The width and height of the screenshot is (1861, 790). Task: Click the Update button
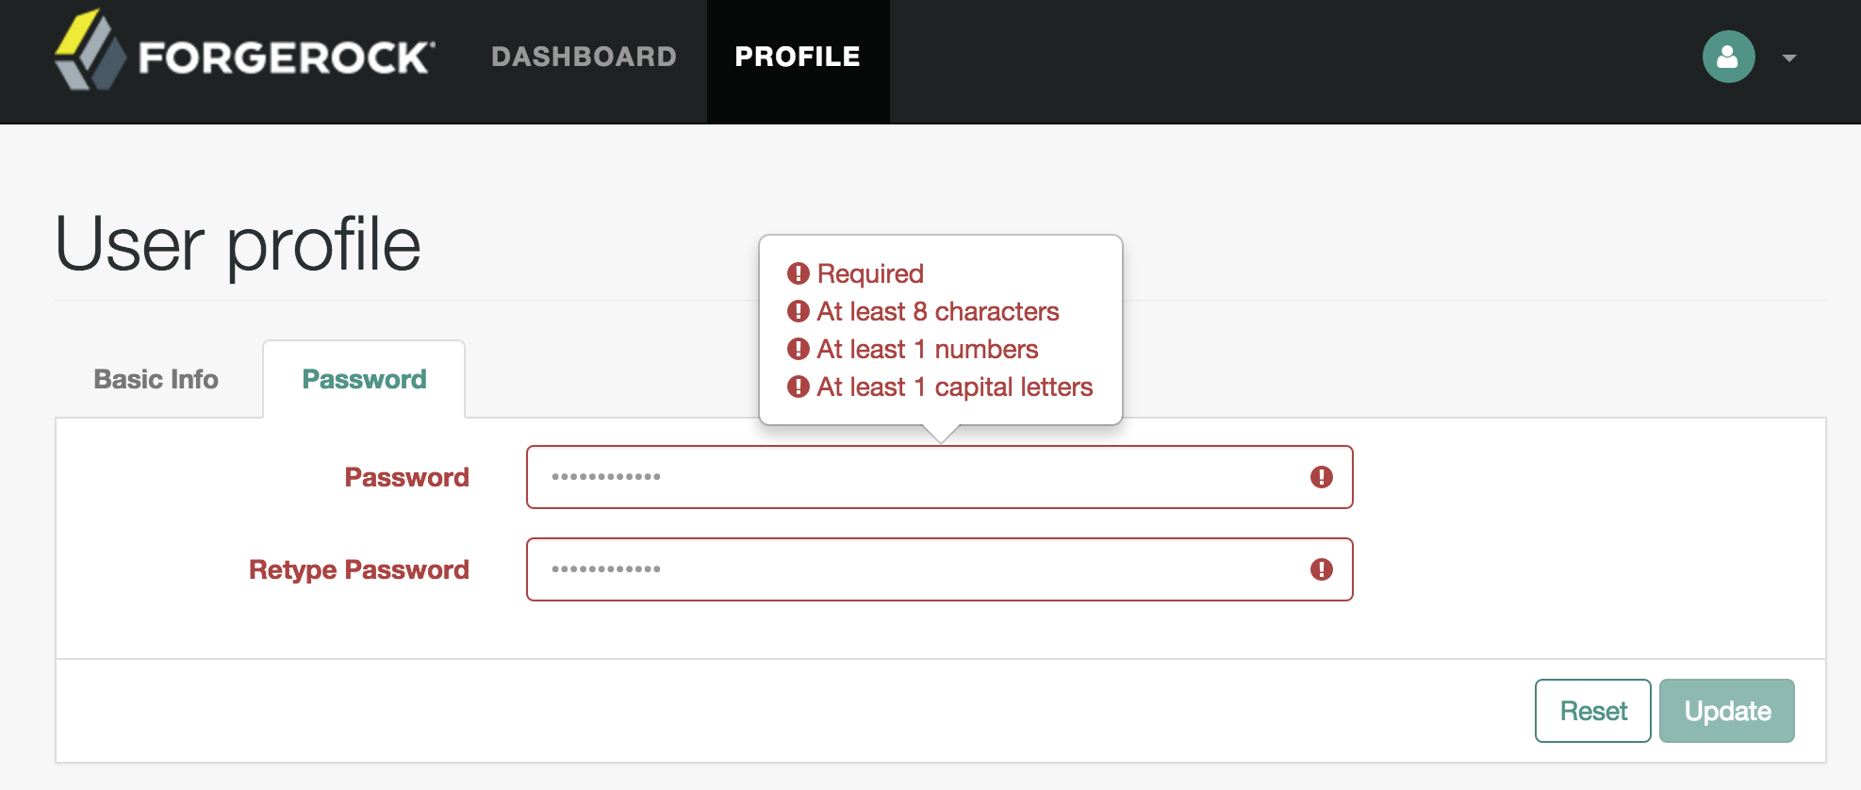pos(1726,711)
